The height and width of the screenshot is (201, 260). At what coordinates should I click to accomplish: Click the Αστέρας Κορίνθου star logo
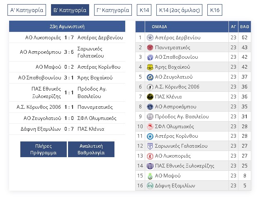coord(150,136)
